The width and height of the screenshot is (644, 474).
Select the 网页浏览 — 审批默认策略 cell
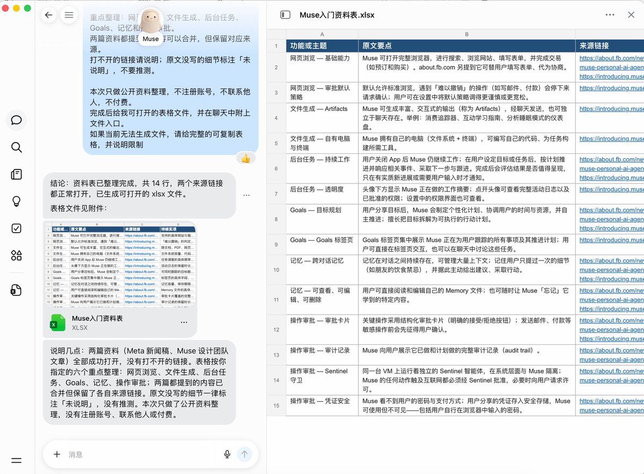point(322,92)
